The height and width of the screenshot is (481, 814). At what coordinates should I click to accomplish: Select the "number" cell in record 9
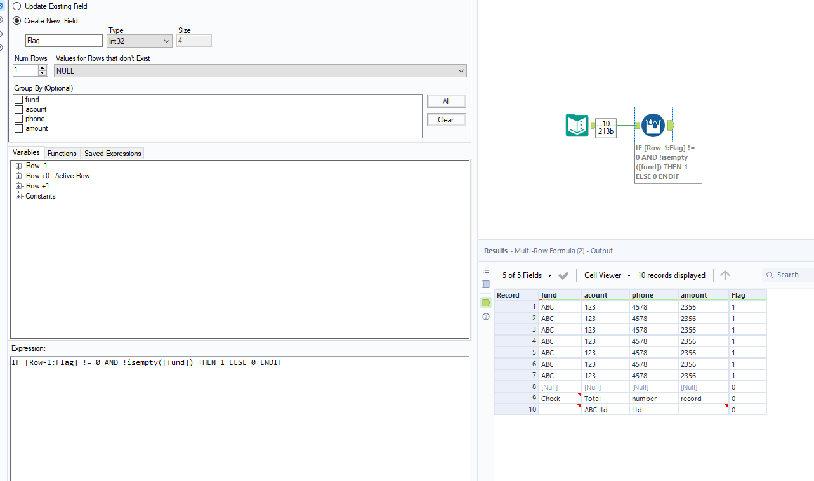point(654,399)
